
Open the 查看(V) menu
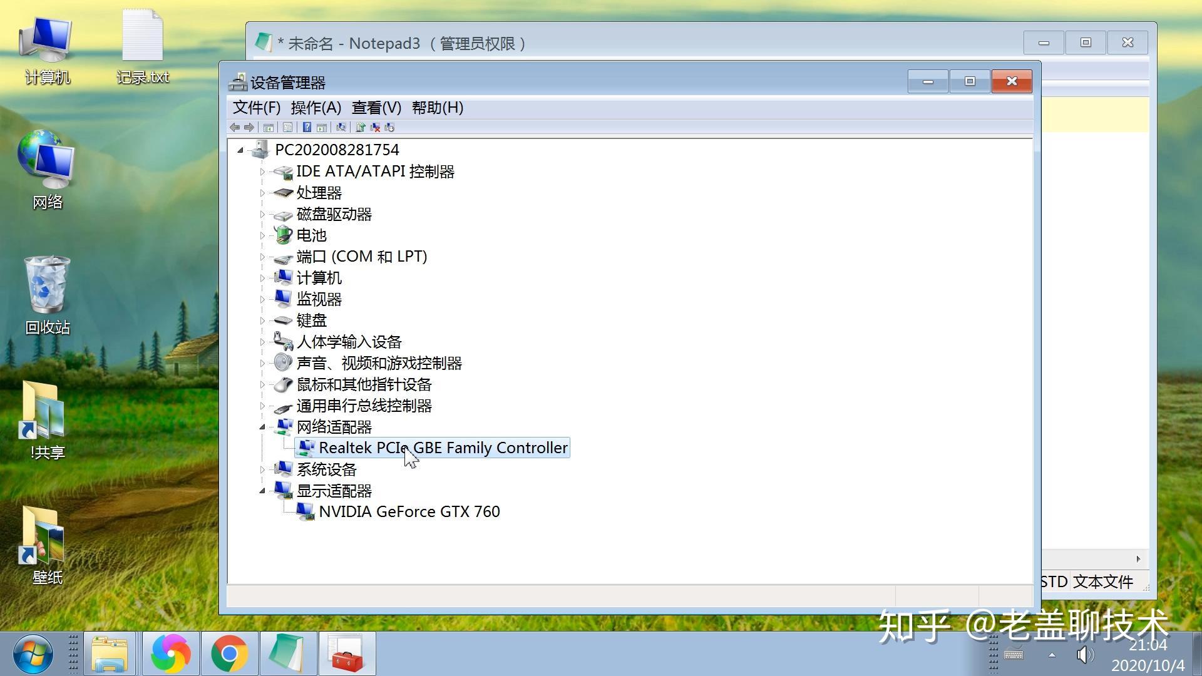[376, 108]
